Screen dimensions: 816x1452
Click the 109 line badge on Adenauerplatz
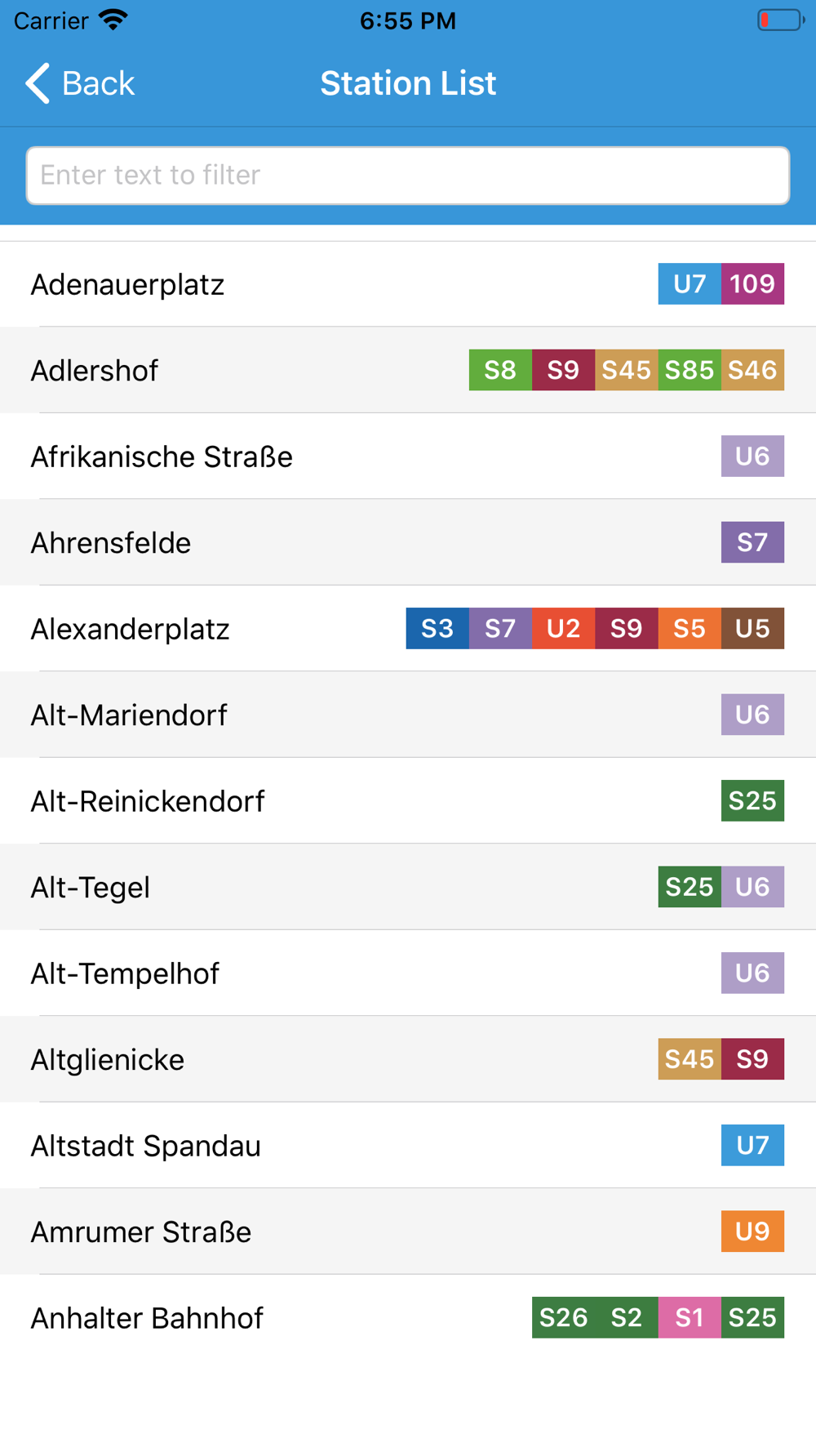[x=752, y=283]
